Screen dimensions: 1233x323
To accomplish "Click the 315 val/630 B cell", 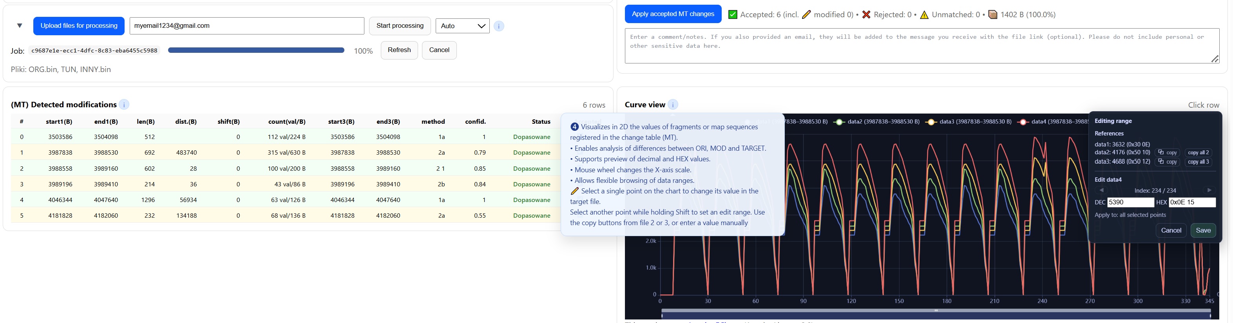I will 286,153.
